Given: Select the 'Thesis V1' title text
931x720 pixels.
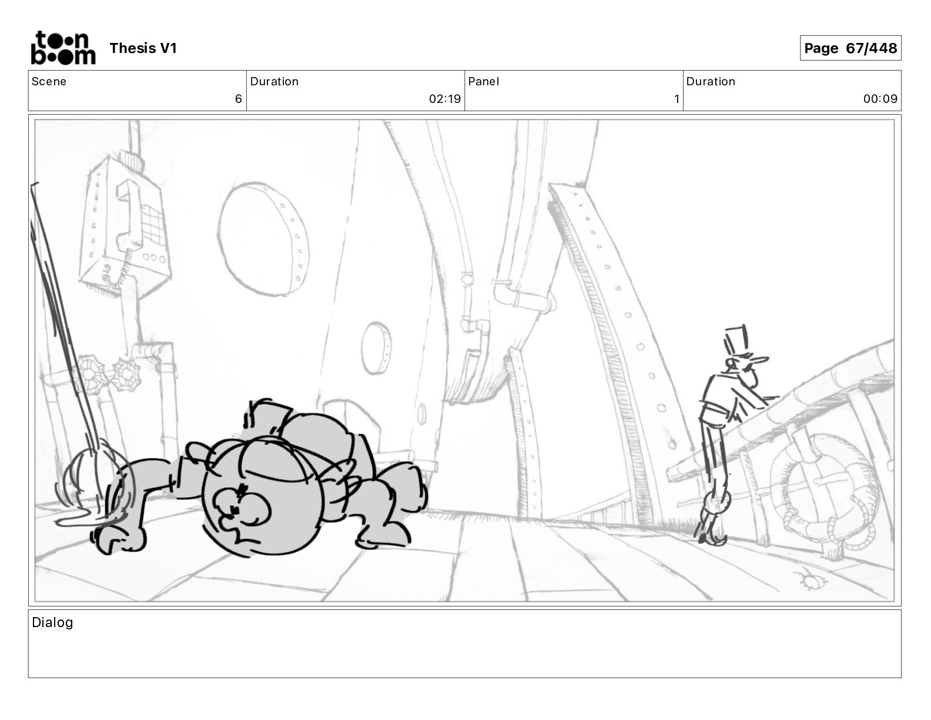Looking at the screenshot, I should (143, 48).
